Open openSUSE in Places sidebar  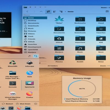tap(35, 50)
